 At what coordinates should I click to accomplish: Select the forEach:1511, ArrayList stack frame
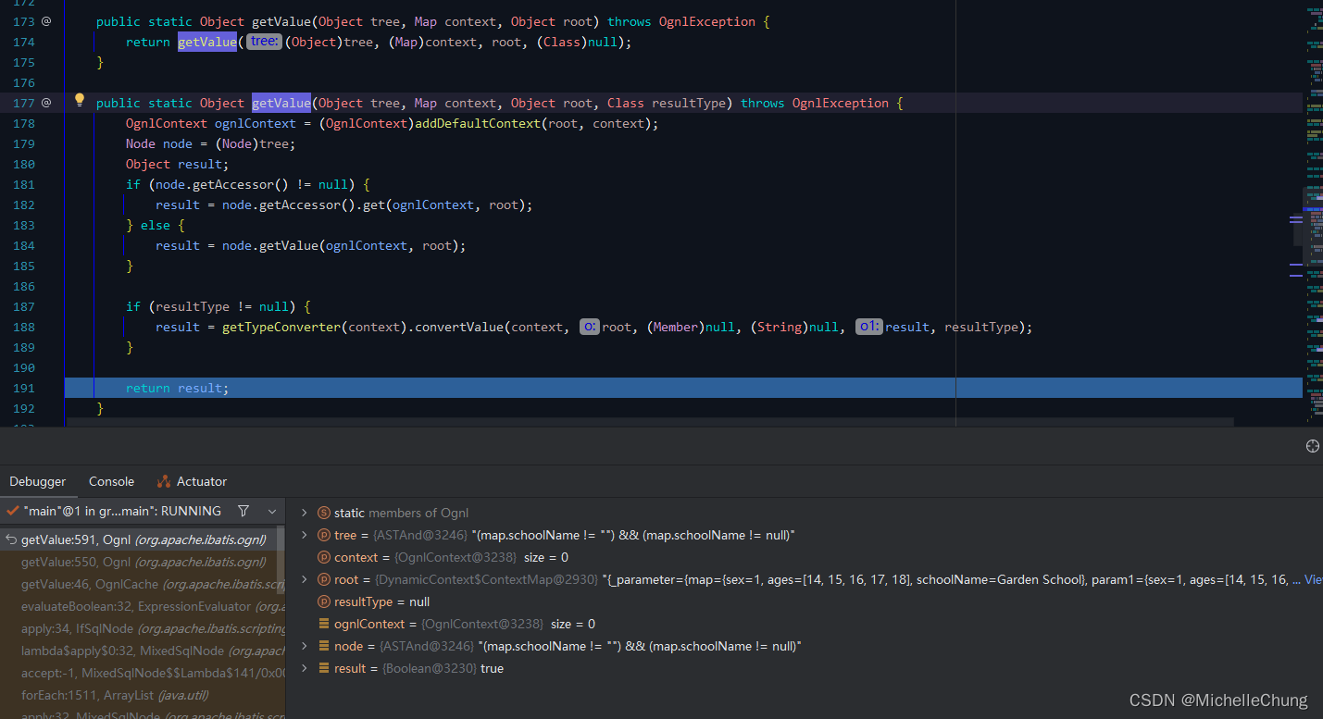143,695
